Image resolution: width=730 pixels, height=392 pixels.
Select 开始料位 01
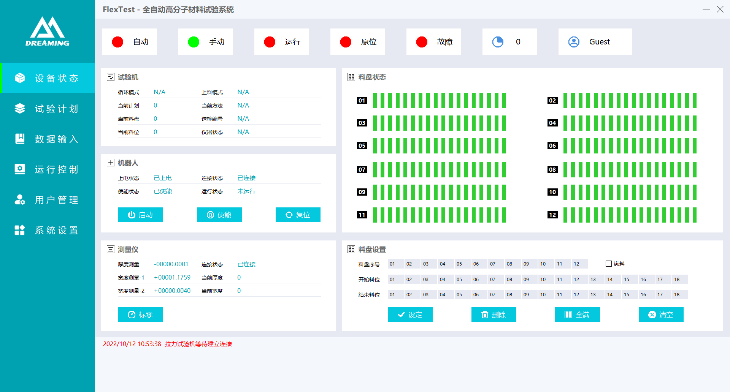396,279
